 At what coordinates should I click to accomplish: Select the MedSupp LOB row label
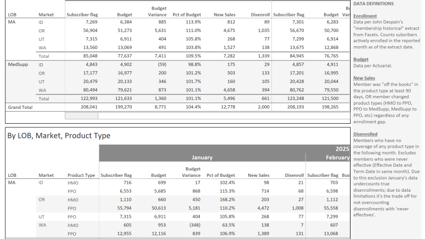[x=18, y=64]
